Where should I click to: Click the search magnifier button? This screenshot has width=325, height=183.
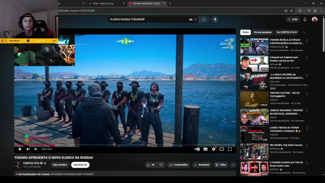click(204, 20)
